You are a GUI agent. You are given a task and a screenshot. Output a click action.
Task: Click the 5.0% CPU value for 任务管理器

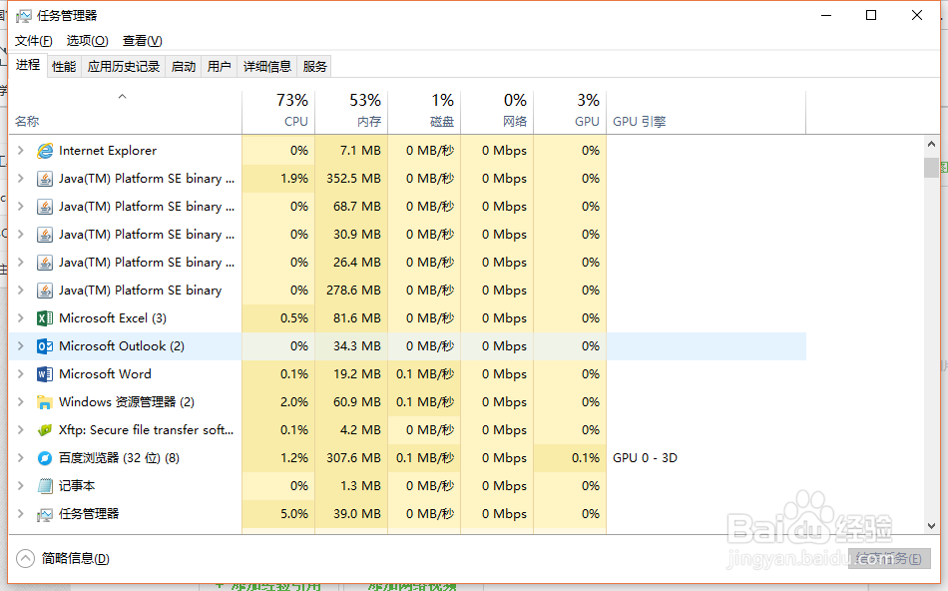(x=294, y=514)
